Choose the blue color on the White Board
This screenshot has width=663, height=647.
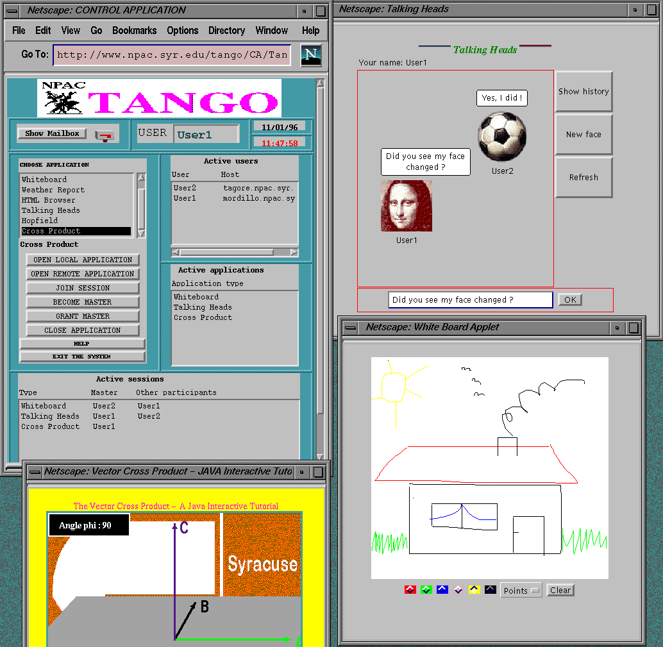coord(442,590)
